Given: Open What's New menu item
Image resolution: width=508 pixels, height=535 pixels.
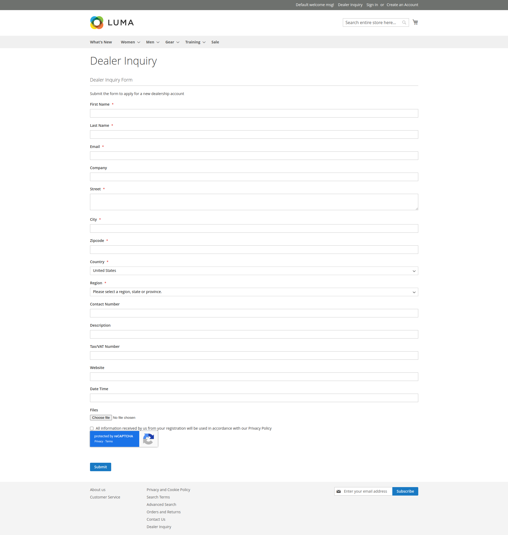Looking at the screenshot, I should [101, 42].
